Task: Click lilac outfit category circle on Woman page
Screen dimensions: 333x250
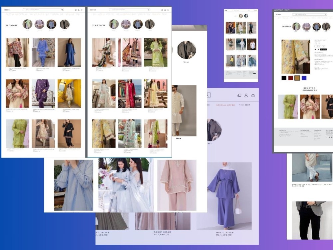Action: (40, 24)
